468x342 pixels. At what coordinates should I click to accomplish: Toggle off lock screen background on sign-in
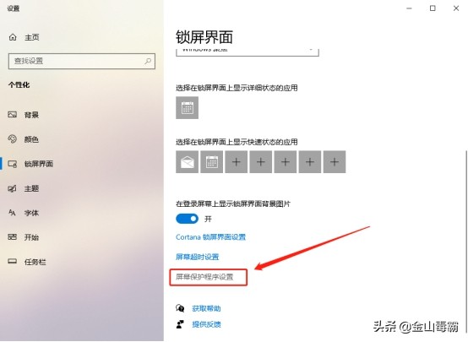click(x=188, y=219)
